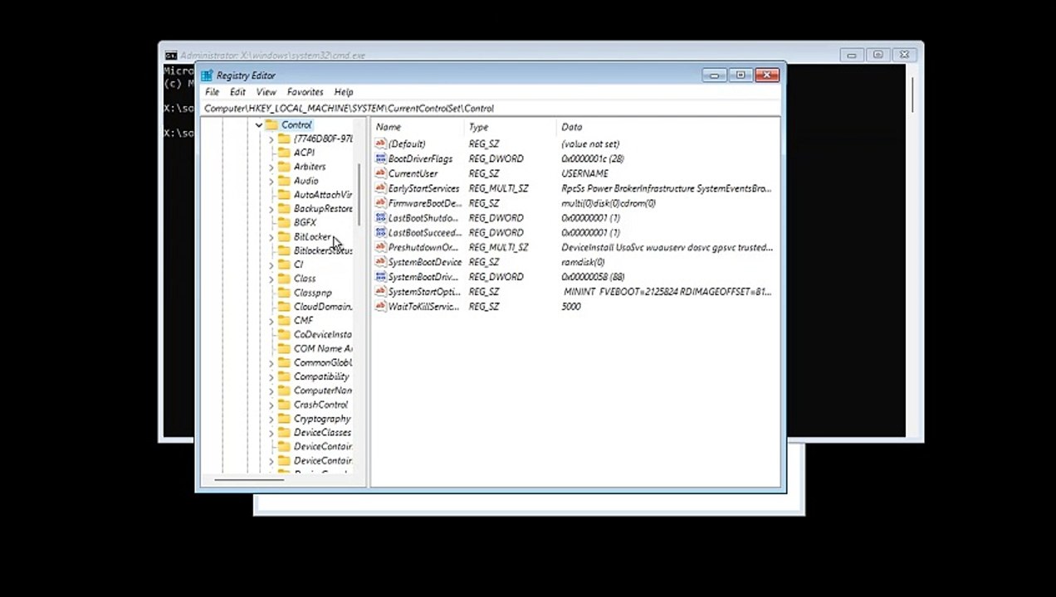Click the WaitToKillServic... value icon

(x=381, y=307)
